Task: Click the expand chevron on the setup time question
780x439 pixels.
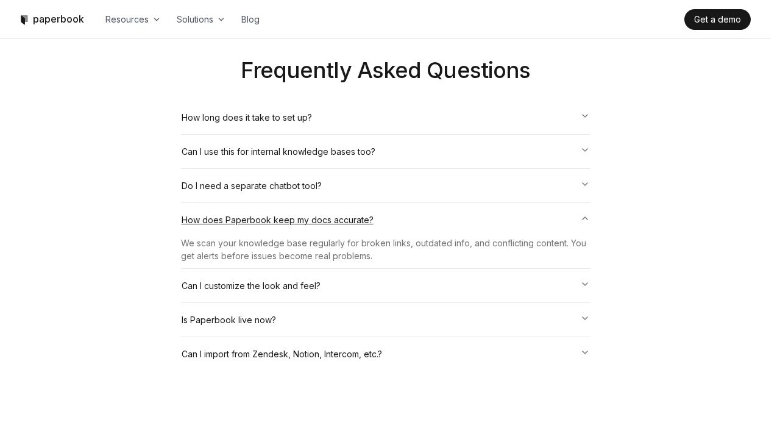Action: [584, 116]
